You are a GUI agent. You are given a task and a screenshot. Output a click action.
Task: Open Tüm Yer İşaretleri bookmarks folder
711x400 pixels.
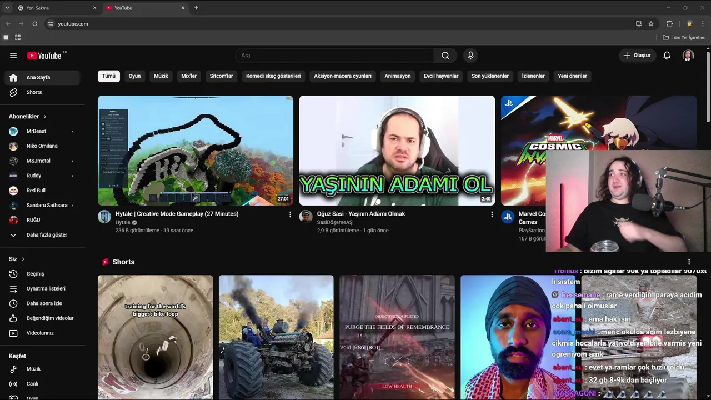[684, 37]
